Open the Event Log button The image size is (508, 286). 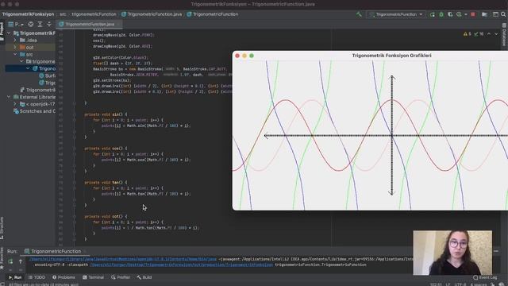click(485, 277)
